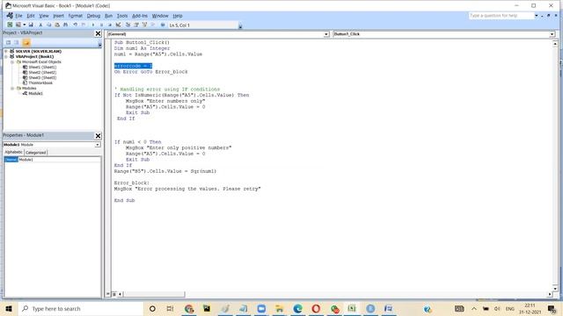
Task: Save the workbook with the Save icon
Action: pyautogui.click(x=31, y=25)
